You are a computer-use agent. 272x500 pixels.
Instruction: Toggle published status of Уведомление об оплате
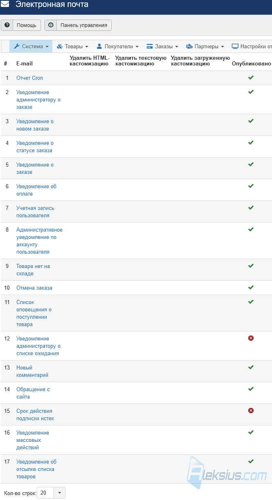251,186
